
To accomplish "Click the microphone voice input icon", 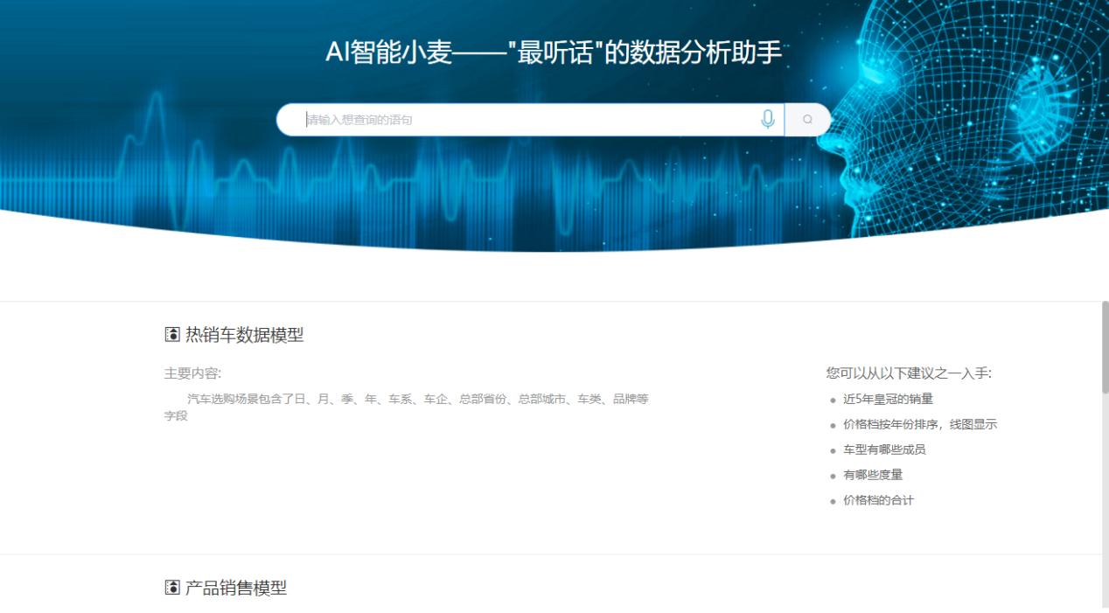I will point(767,119).
